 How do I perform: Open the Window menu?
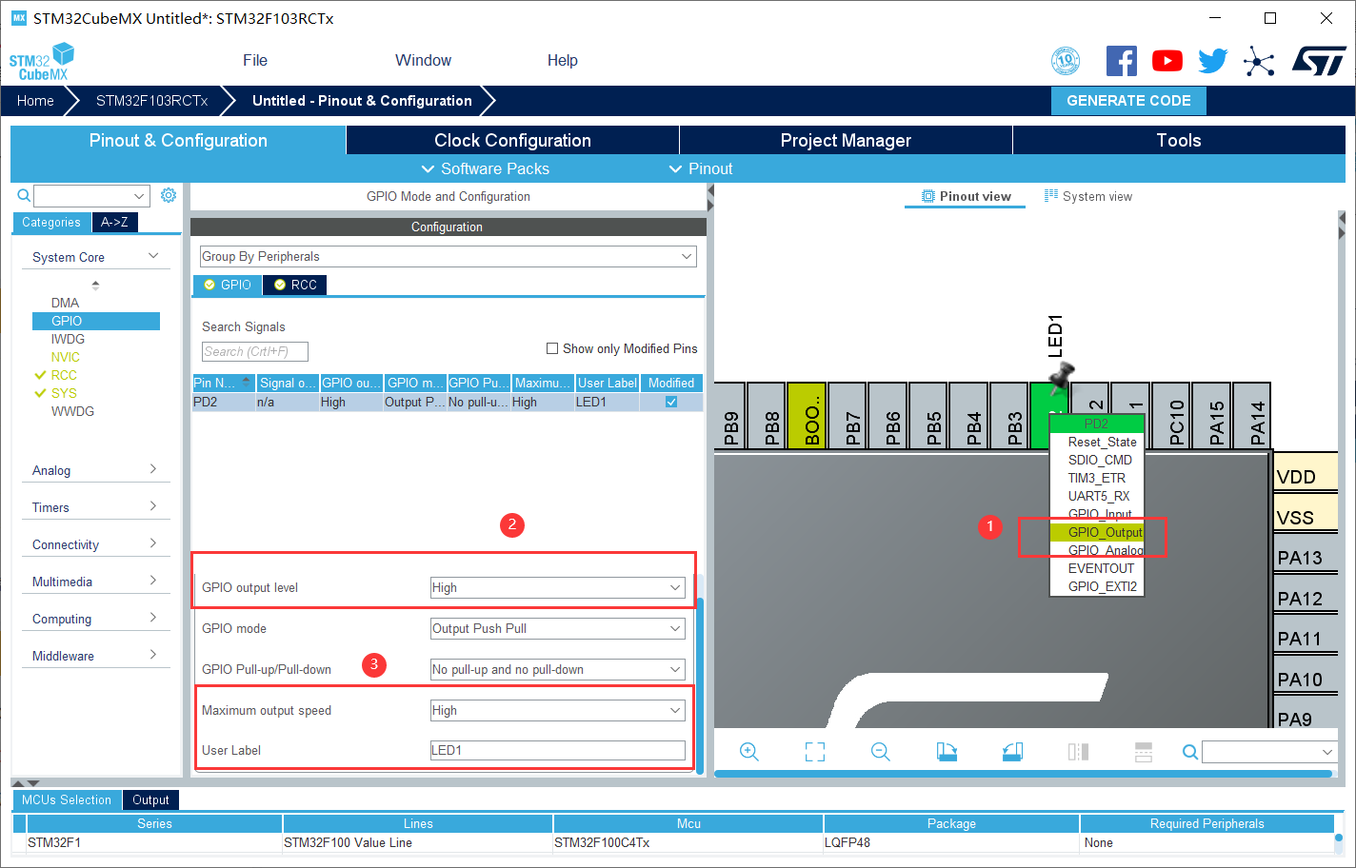tap(424, 60)
